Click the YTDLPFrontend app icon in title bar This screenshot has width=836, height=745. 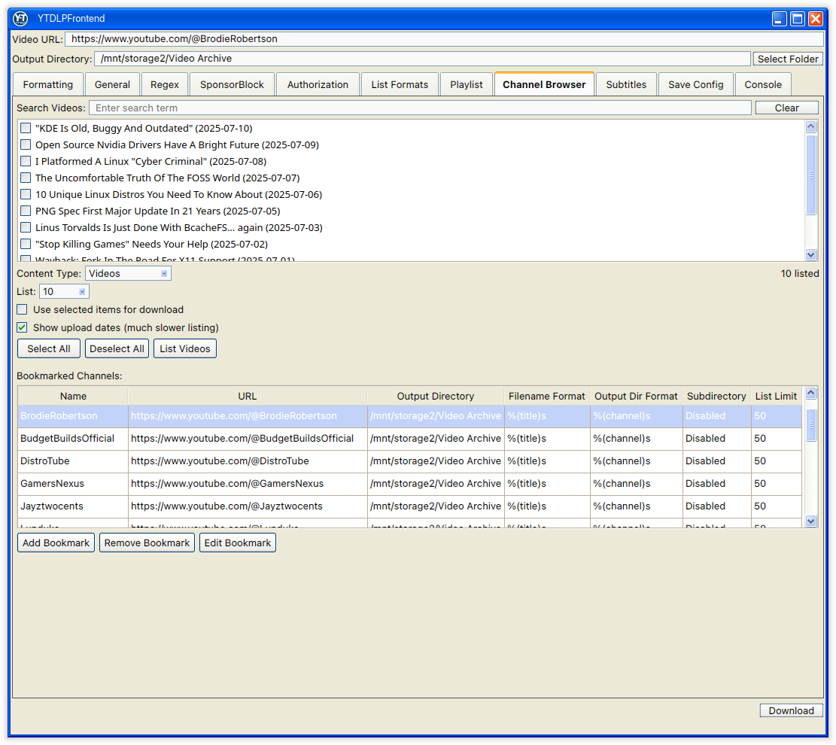click(x=20, y=19)
